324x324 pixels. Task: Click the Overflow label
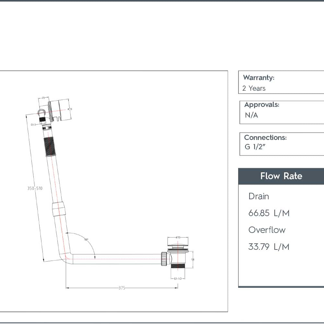[267, 230]
